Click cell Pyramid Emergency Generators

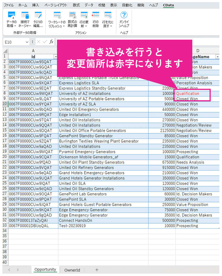[x=103, y=152]
